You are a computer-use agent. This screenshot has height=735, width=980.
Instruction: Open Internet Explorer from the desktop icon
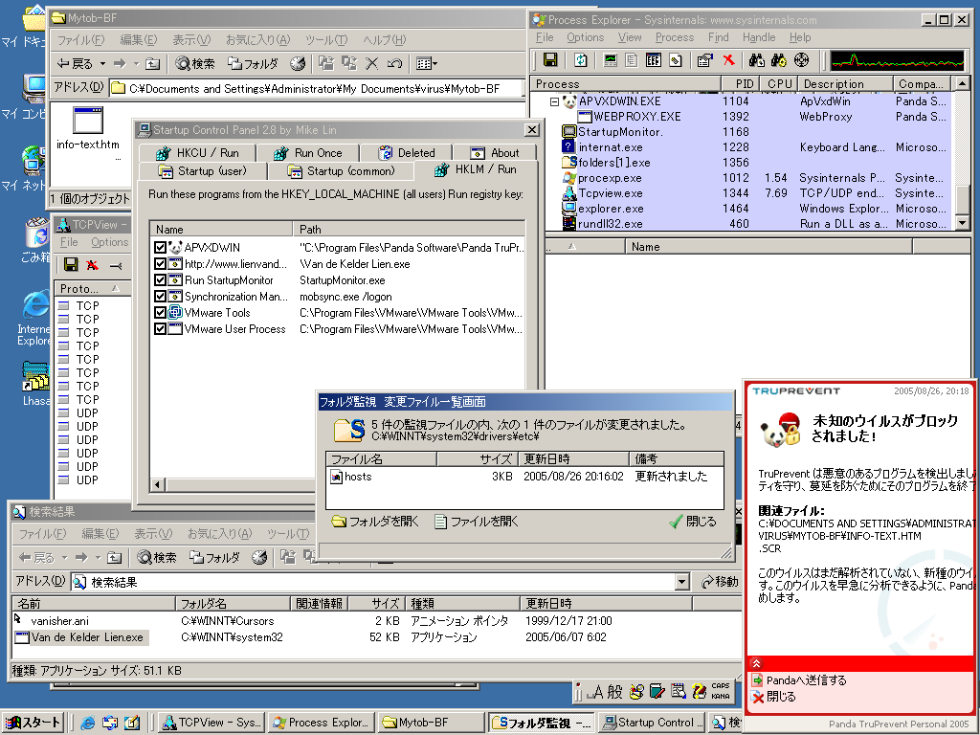pyautogui.click(x=35, y=306)
